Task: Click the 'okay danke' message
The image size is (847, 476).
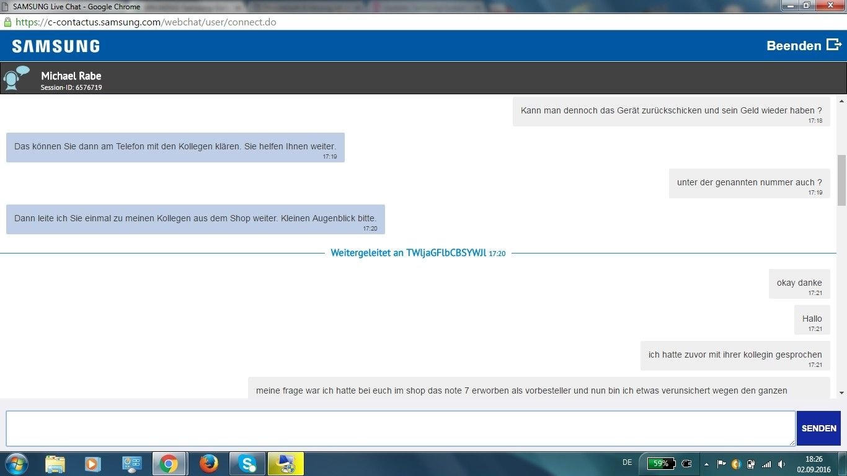Action: [x=799, y=284]
